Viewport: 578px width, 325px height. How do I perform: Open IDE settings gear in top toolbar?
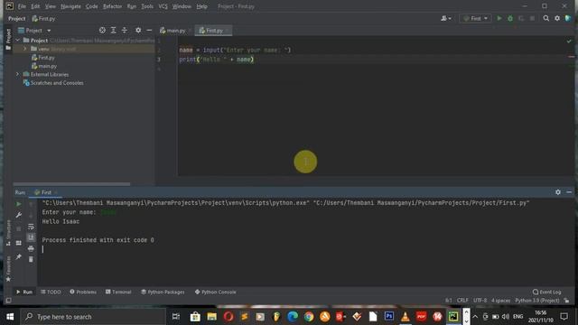[x=557, y=18]
